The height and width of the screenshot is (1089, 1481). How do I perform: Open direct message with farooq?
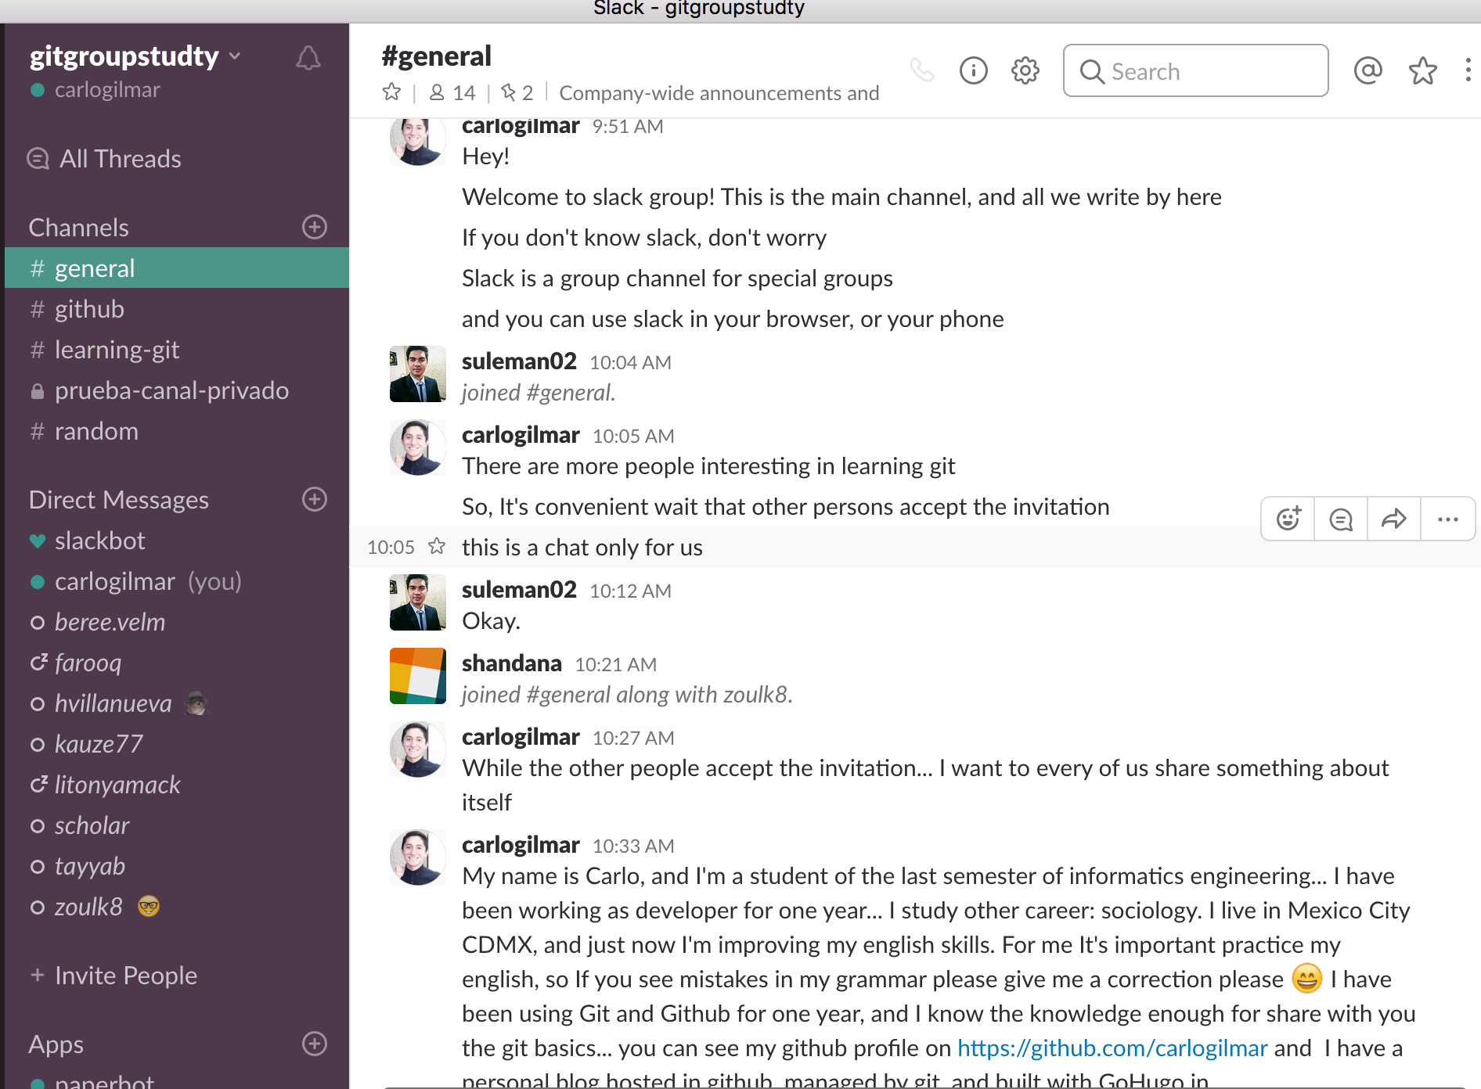[177, 663]
